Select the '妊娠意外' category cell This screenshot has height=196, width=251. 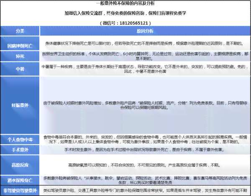pos(20,105)
